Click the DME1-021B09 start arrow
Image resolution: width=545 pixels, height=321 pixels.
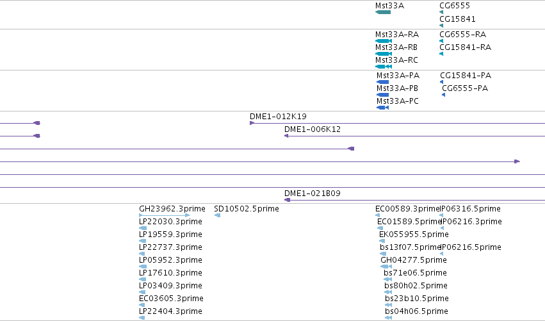287,200
